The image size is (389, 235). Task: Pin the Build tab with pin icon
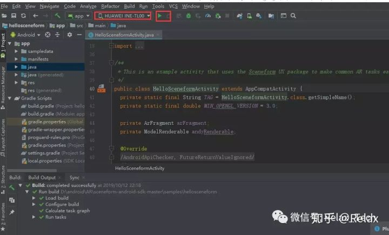pos(12,212)
